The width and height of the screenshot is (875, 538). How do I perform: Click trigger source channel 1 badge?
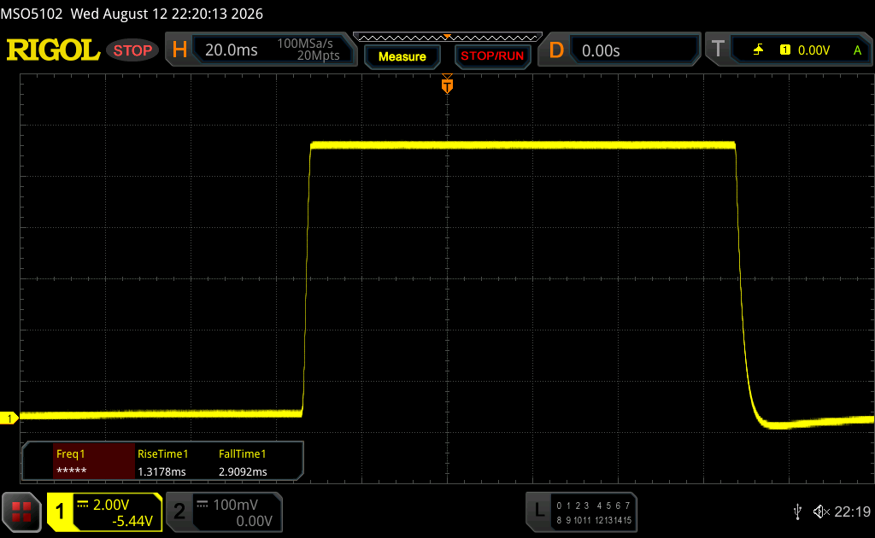click(x=784, y=50)
